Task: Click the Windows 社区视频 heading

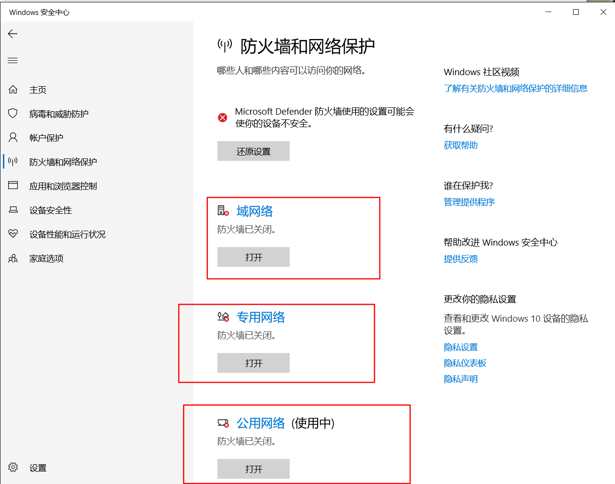Action: (x=481, y=72)
